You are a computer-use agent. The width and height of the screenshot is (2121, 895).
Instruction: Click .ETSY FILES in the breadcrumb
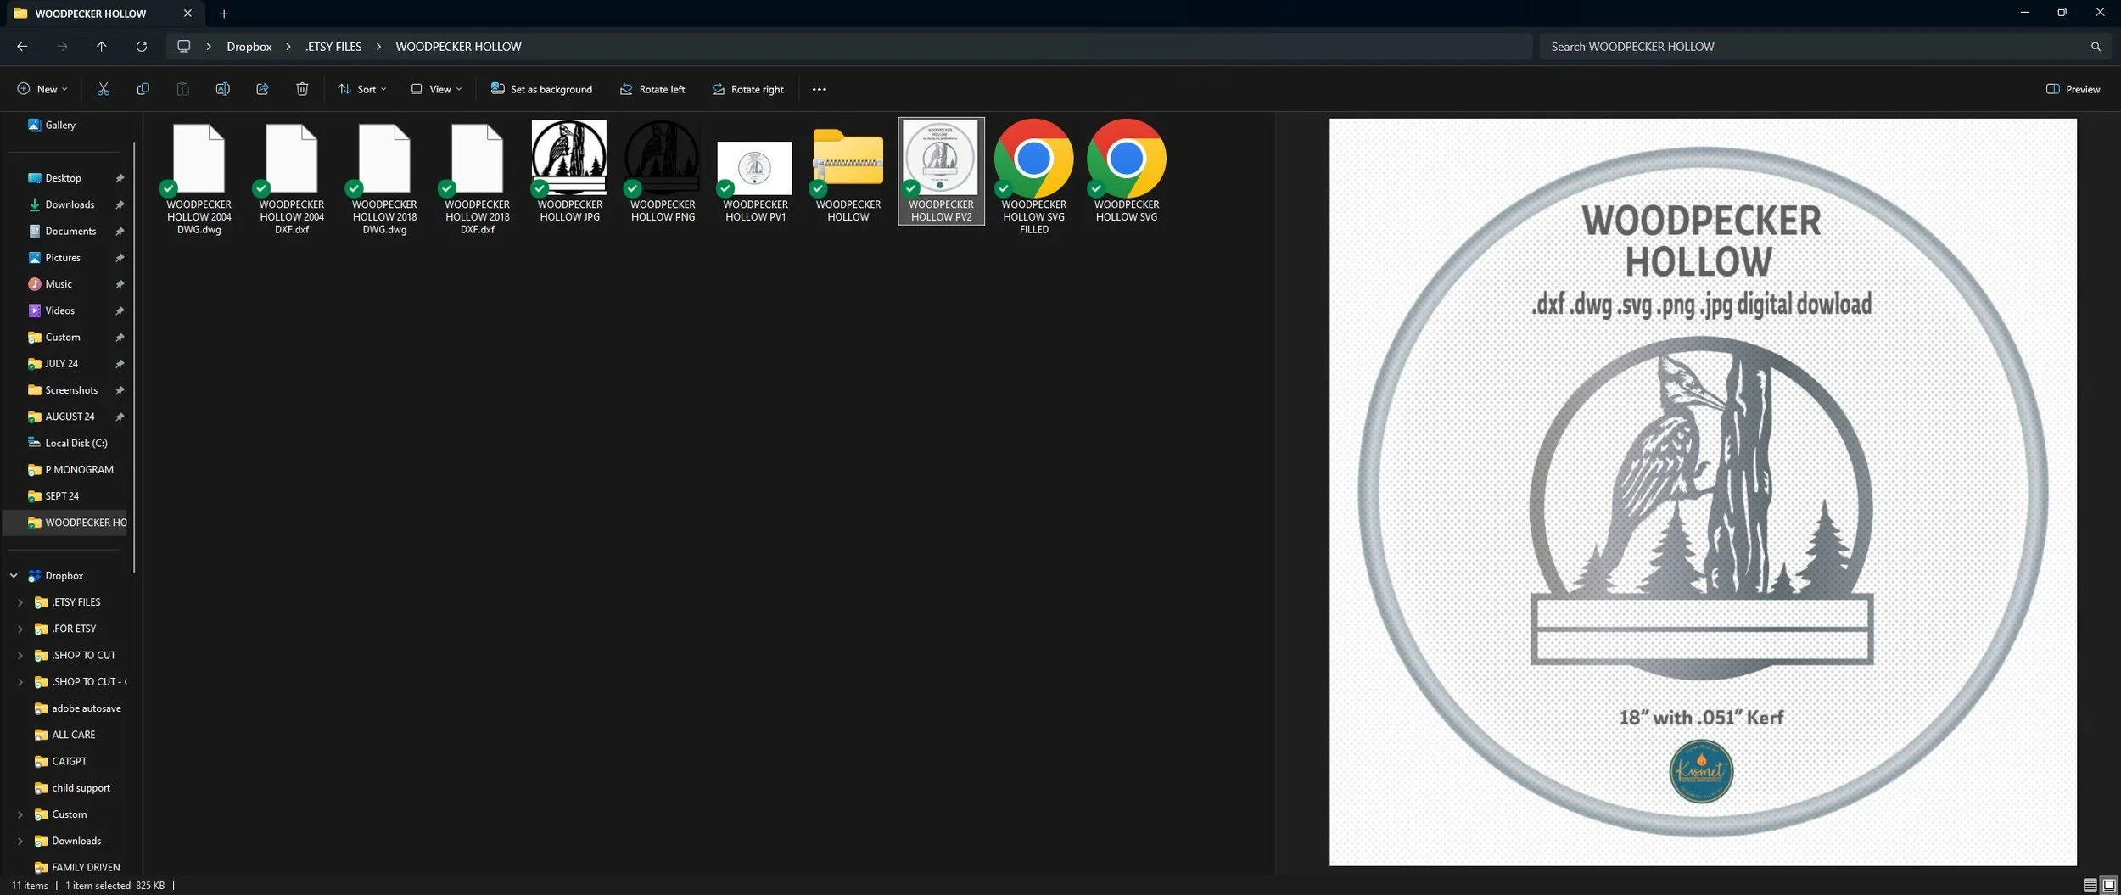pyautogui.click(x=333, y=47)
